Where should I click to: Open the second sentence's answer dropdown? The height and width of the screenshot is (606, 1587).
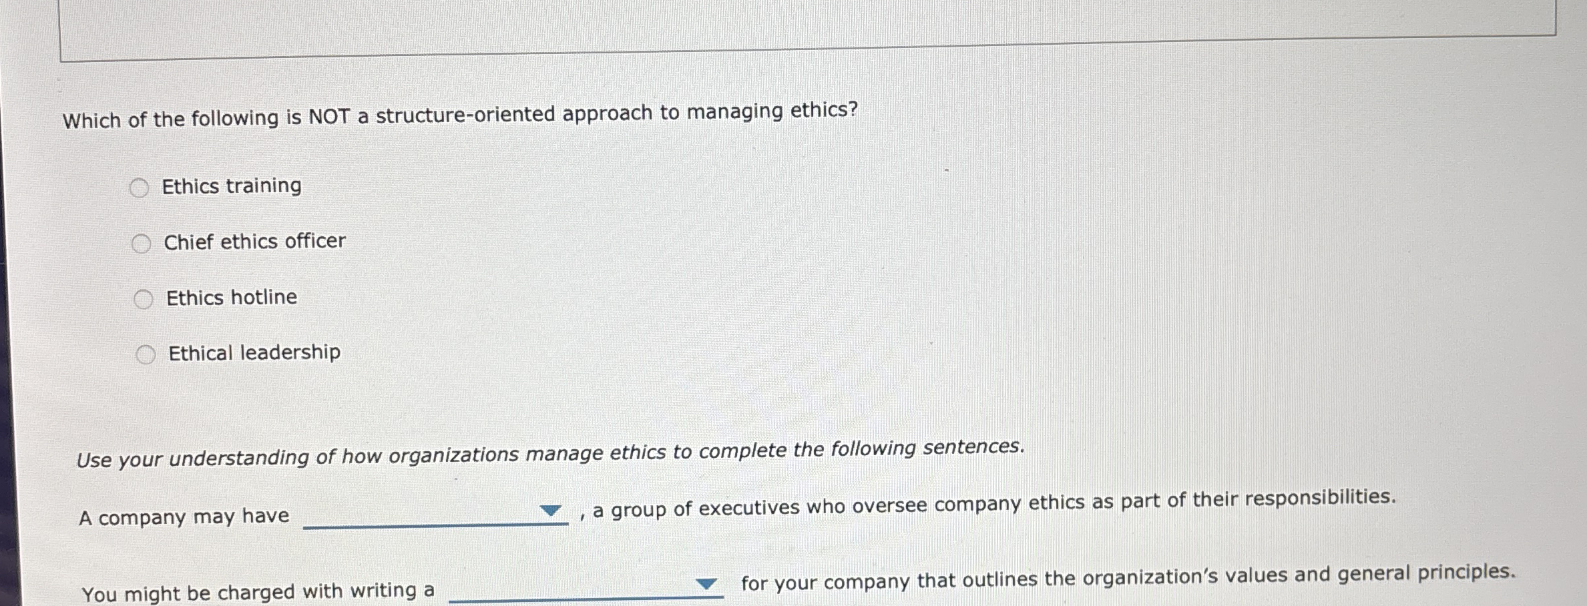tap(708, 585)
